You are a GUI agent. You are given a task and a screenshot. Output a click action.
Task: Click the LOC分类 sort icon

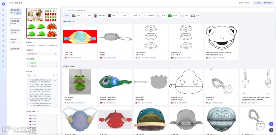57,75
